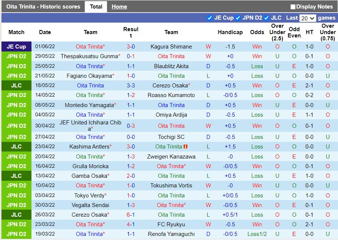The height and width of the screenshot is (240, 338).
Task: Click the Over Under (2.5) column header
Action: coord(277,32)
